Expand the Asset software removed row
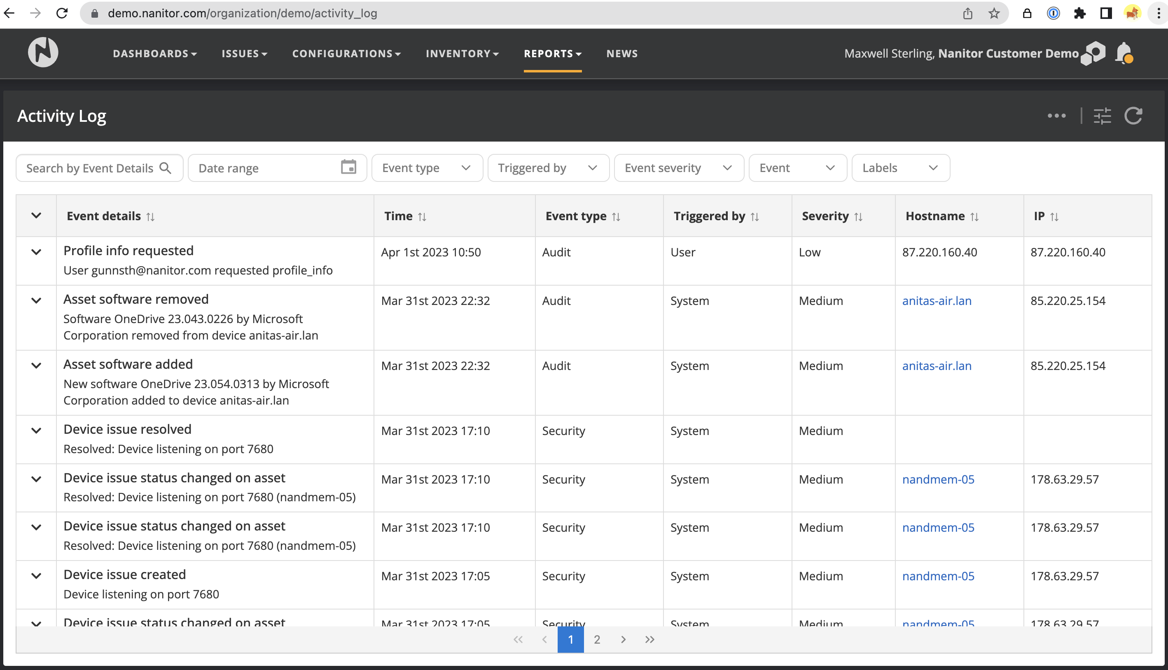Screen dimensions: 1168x670 pyautogui.click(x=36, y=301)
